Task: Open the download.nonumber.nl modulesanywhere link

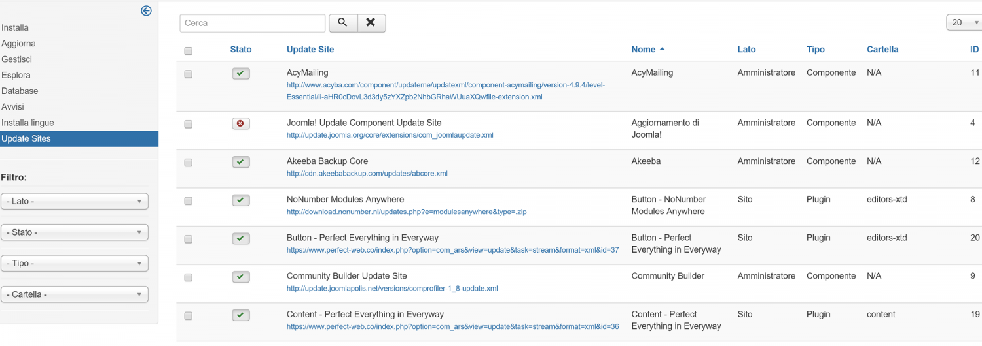Action: (x=407, y=212)
